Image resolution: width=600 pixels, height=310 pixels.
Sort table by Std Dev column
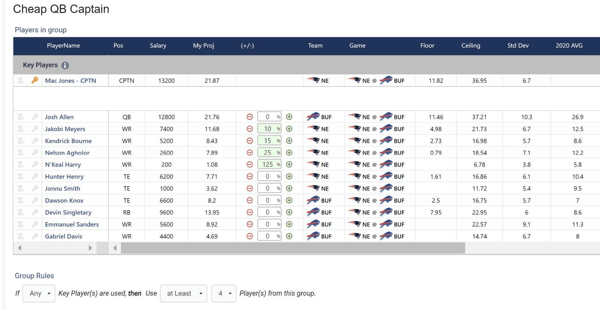(x=518, y=46)
